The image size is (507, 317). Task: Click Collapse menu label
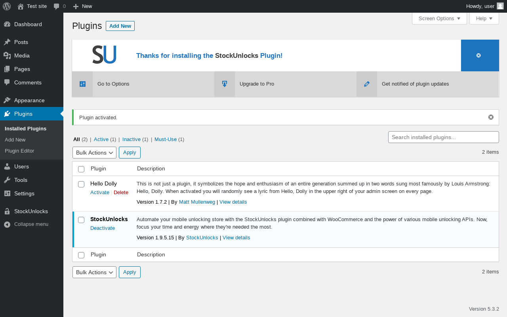[31, 224]
